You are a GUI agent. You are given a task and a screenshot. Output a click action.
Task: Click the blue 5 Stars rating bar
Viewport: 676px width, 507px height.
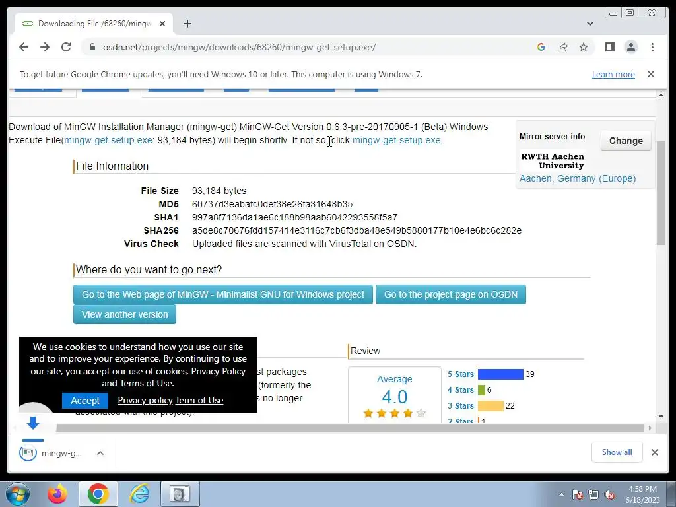(500, 374)
